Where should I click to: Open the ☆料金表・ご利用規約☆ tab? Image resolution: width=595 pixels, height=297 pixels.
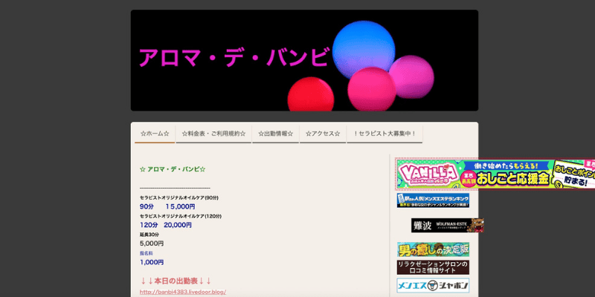(213, 134)
